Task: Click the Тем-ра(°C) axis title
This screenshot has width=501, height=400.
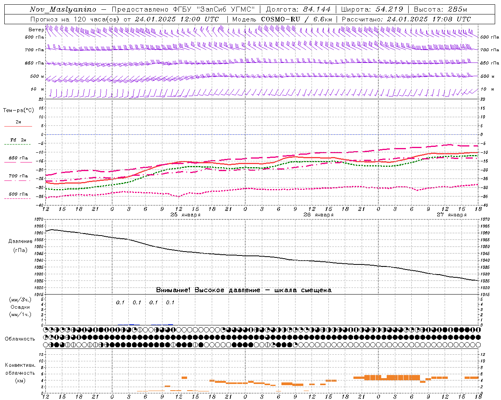Action: coord(18,111)
